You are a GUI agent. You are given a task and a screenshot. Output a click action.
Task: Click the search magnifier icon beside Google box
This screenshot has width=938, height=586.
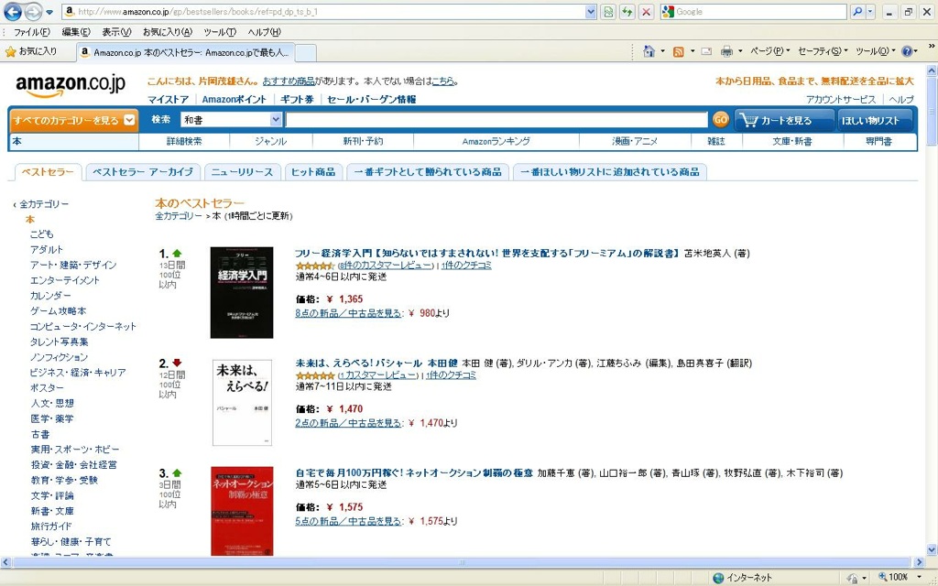(x=857, y=11)
